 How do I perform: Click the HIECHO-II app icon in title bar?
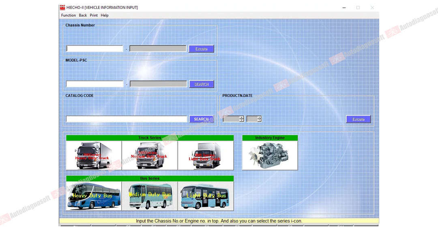click(x=62, y=8)
